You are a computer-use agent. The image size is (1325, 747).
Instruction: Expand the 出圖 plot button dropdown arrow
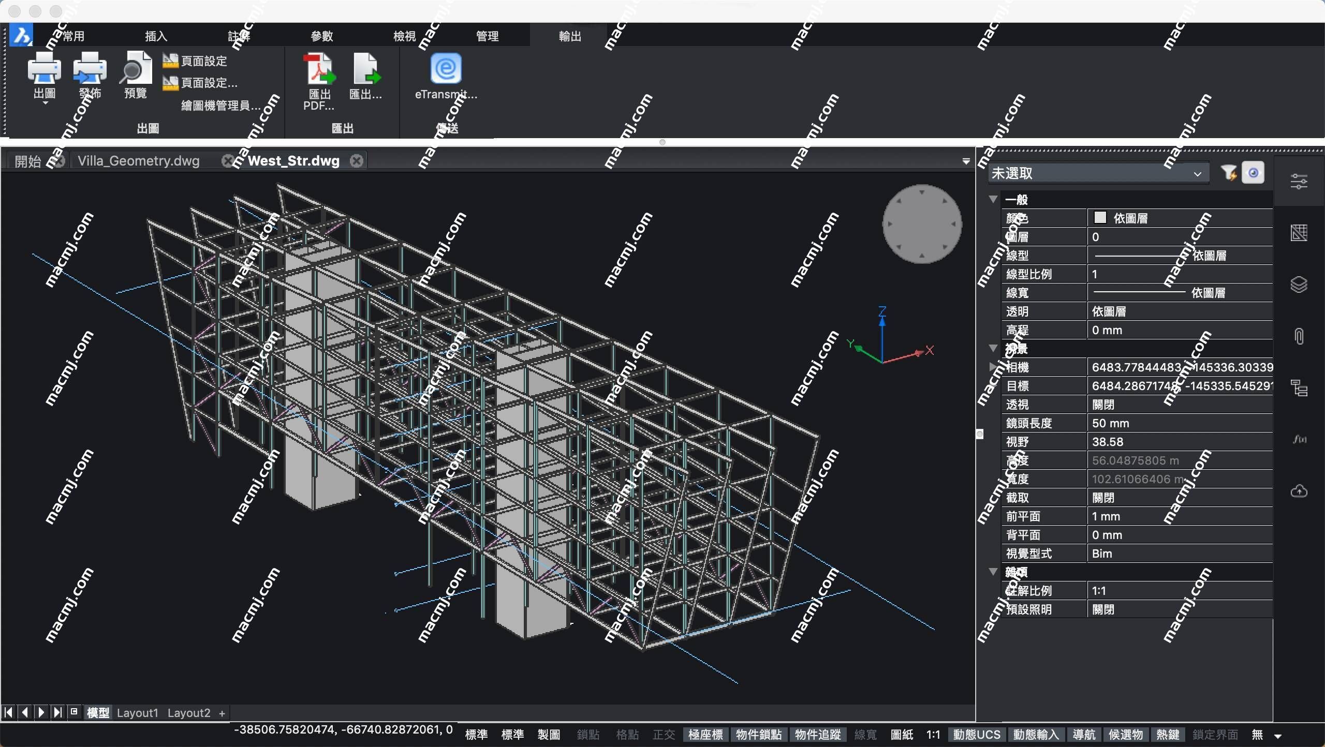coord(45,103)
